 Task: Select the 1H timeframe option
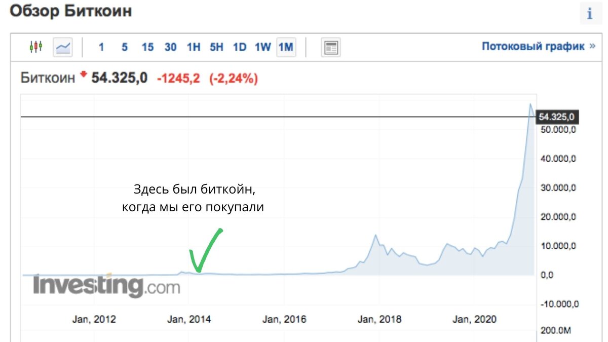pyautogui.click(x=195, y=47)
